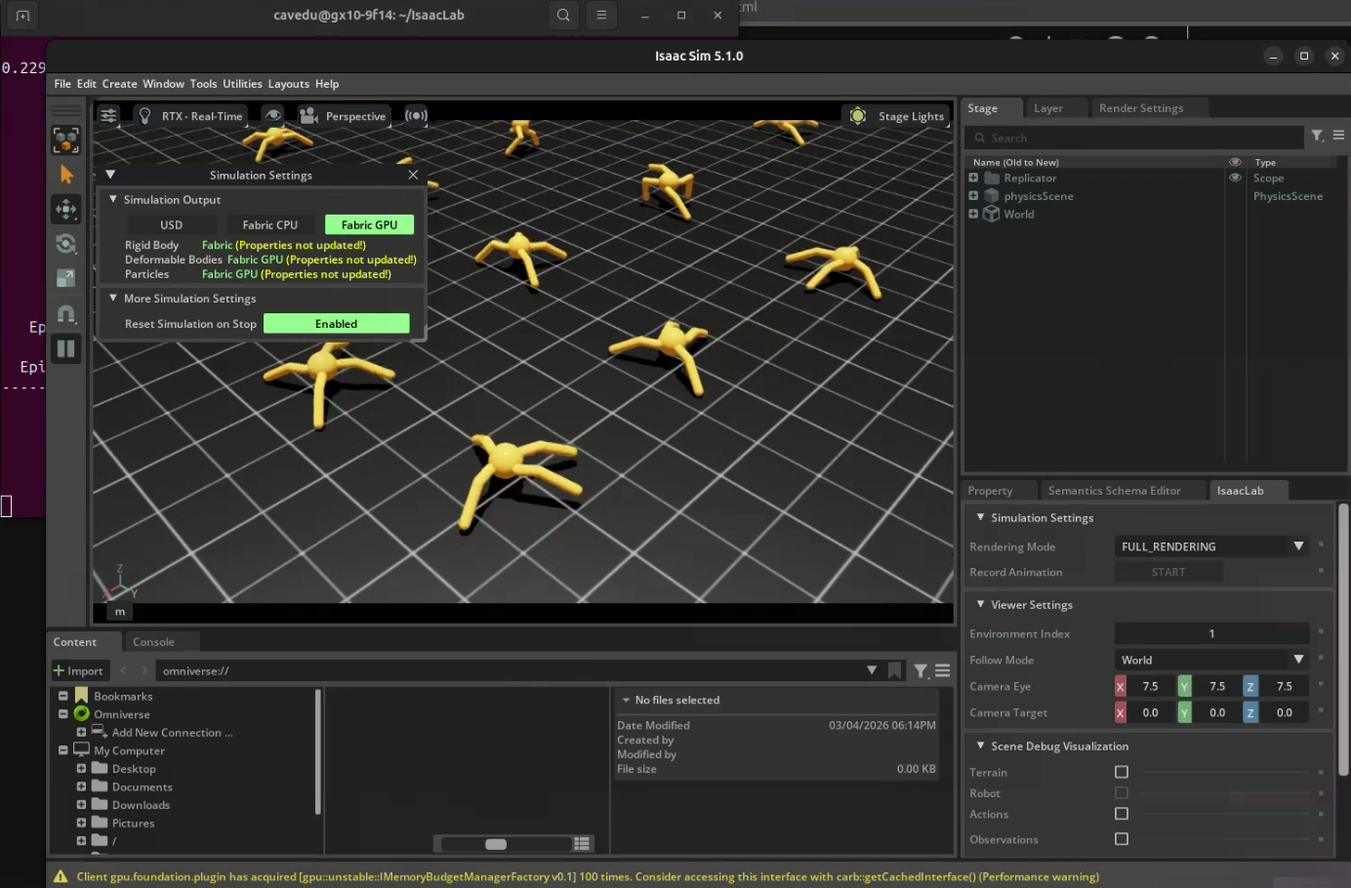This screenshot has width=1351, height=888.
Task: Open the Rendering Mode FULL_RENDERING dropdown
Action: pyautogui.click(x=1210, y=547)
